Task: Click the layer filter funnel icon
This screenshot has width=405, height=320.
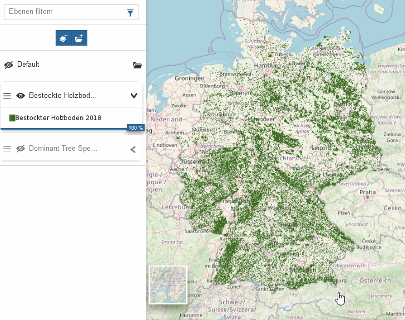Action: click(x=130, y=13)
